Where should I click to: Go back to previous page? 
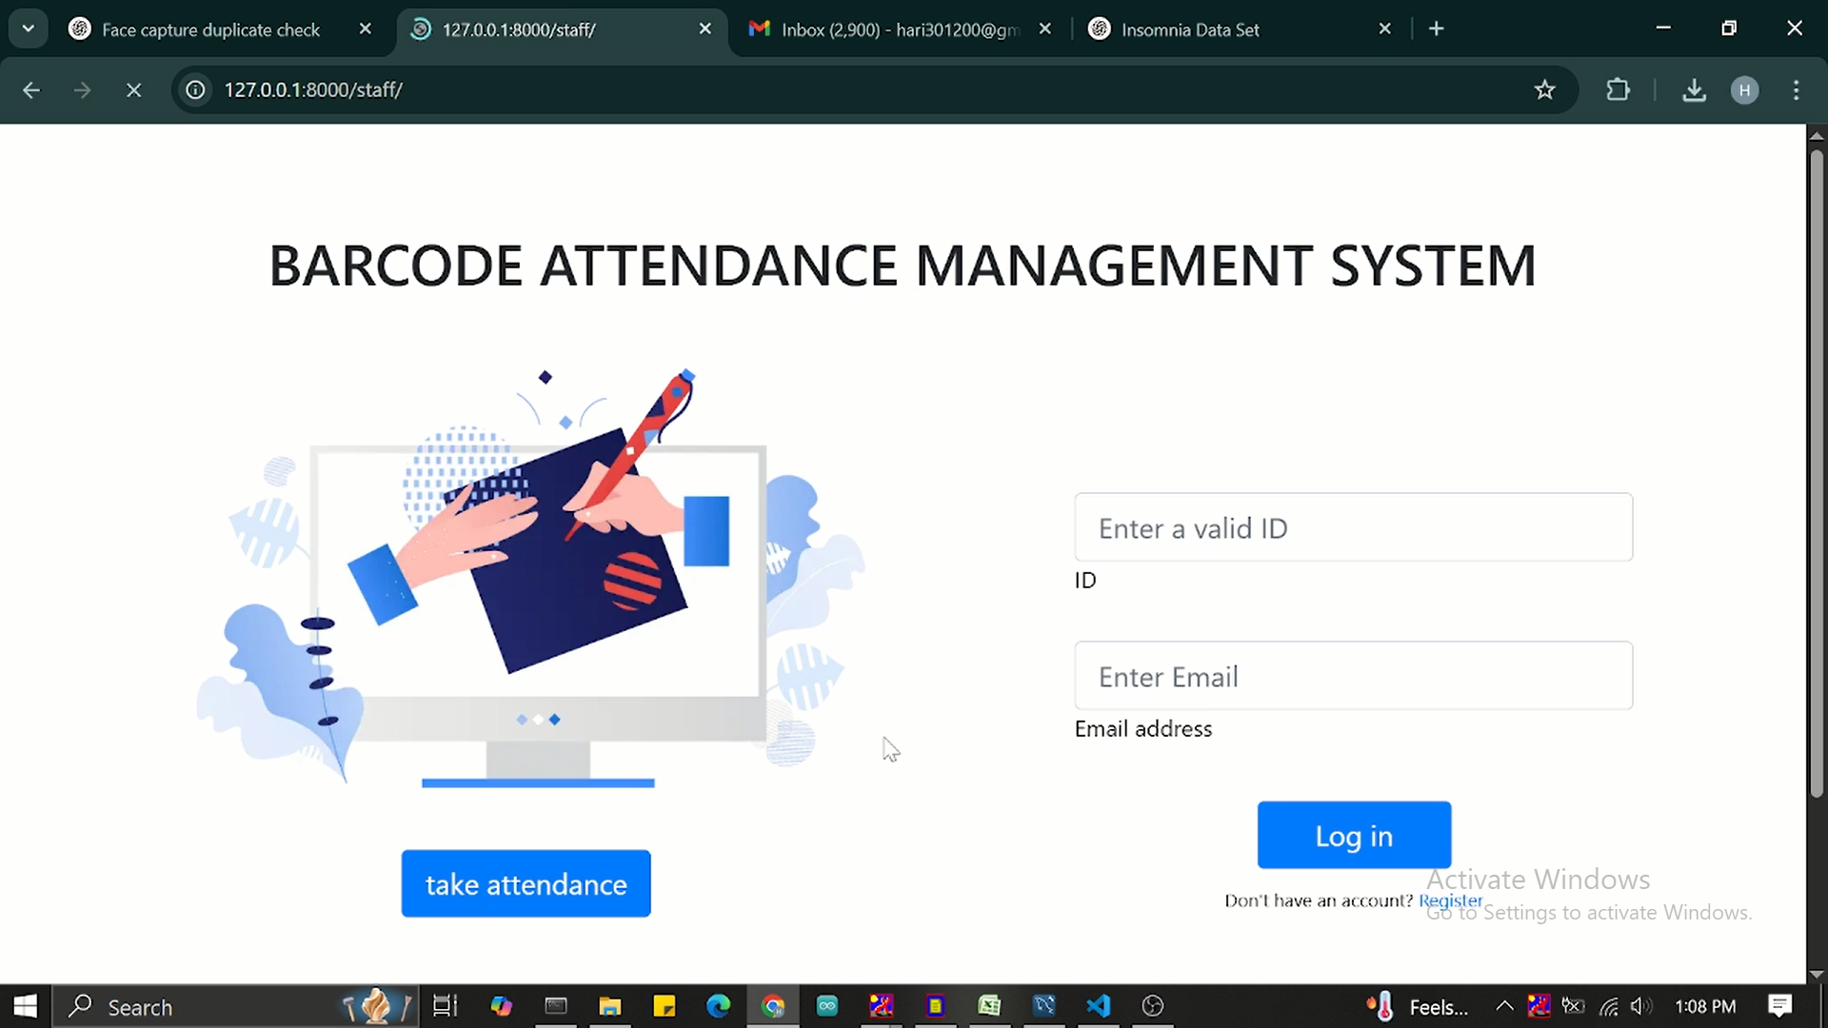coord(31,89)
